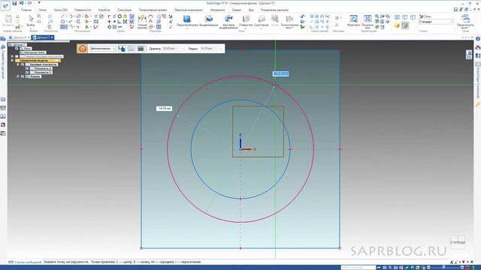Click the Показать все fit view icon
The height and width of the screenshot is (270, 481).
point(368,19)
